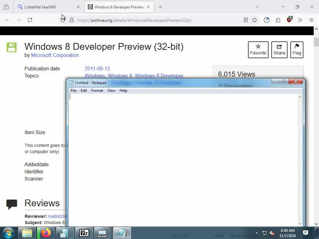
Task: Open the Windows Start orb
Action: [8, 233]
